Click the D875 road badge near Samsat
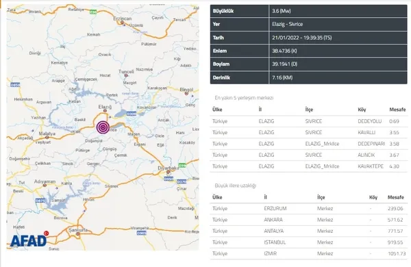 (x=40, y=201)
